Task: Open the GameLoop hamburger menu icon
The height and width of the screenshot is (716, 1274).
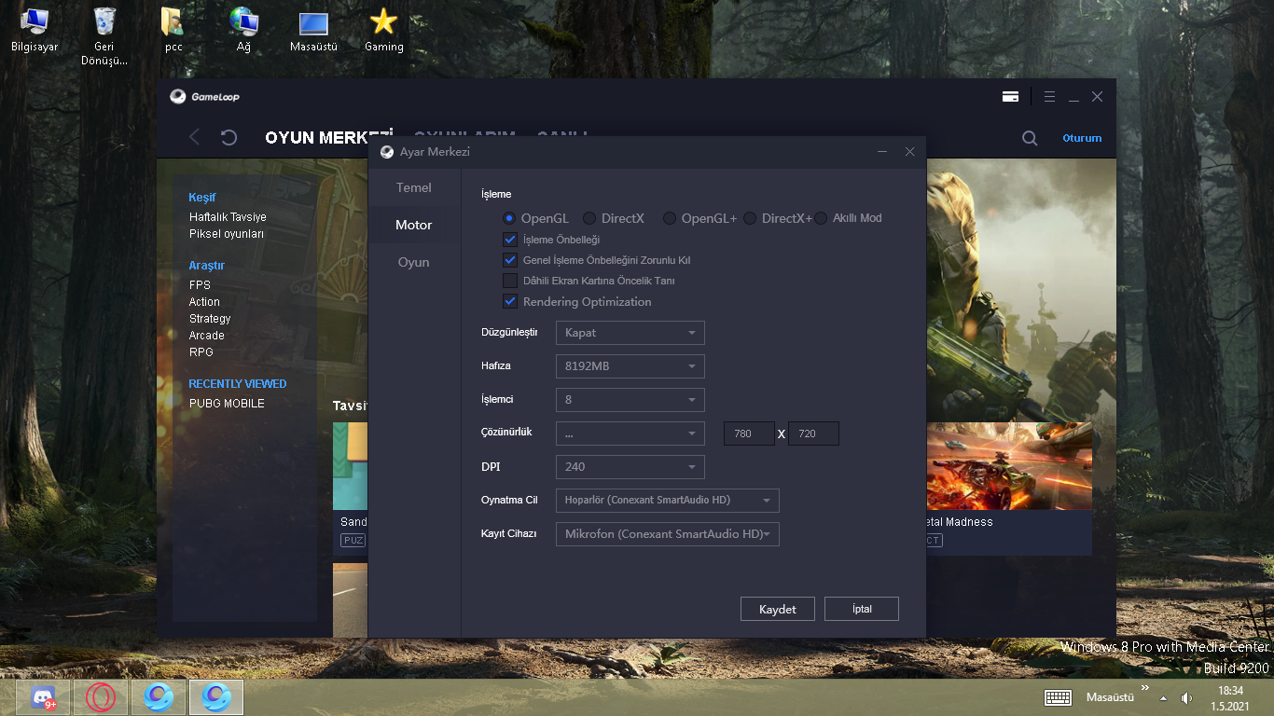Action: [1049, 97]
